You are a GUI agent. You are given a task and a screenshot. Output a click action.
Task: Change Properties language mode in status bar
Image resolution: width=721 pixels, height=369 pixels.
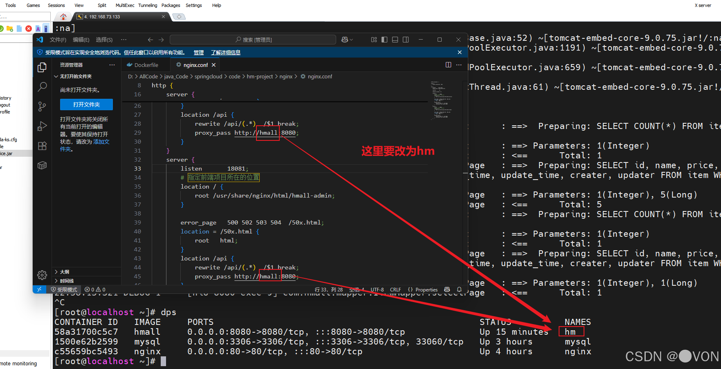[423, 289]
